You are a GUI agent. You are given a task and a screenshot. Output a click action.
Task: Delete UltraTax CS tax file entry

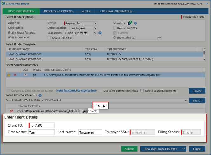pyautogui.click(x=12, y=111)
